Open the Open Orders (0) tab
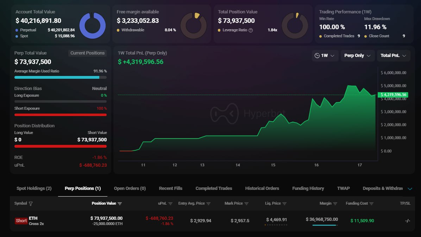The image size is (421, 237). coord(130,188)
